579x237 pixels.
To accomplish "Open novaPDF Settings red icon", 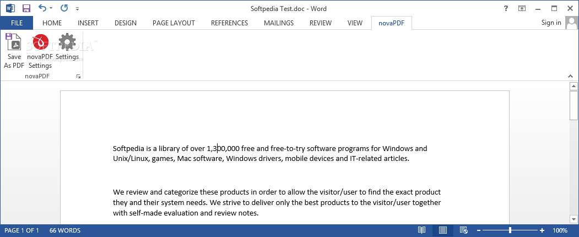I will pyautogui.click(x=40, y=42).
